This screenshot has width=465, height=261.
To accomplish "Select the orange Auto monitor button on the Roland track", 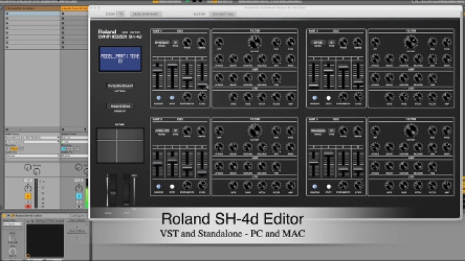I will (x=14, y=149).
